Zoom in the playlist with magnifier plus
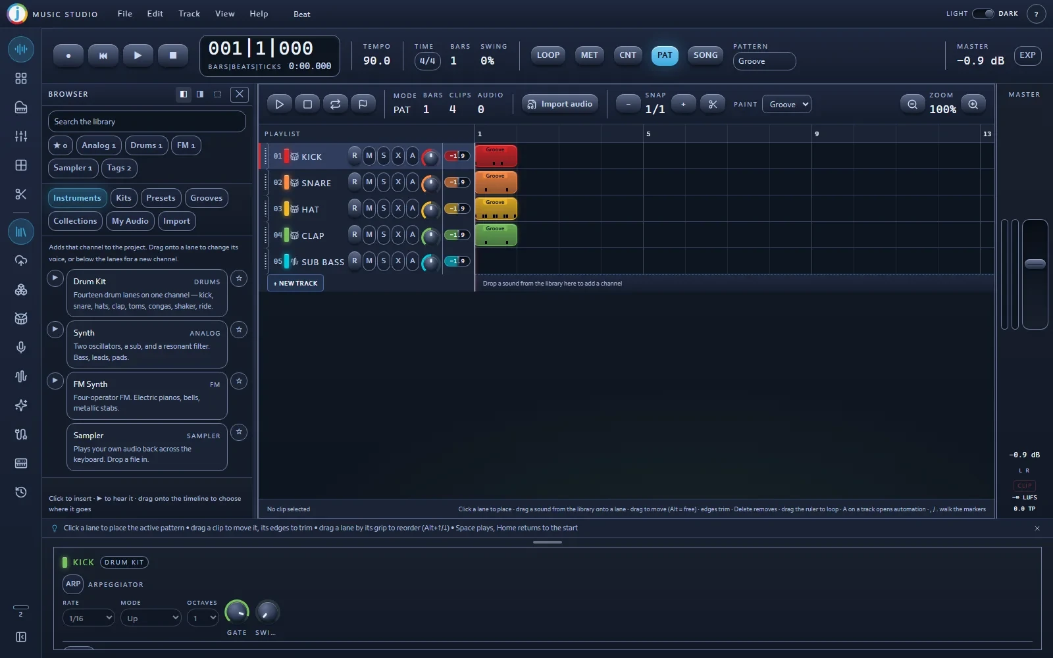This screenshot has height=658, width=1053. pyautogui.click(x=973, y=104)
